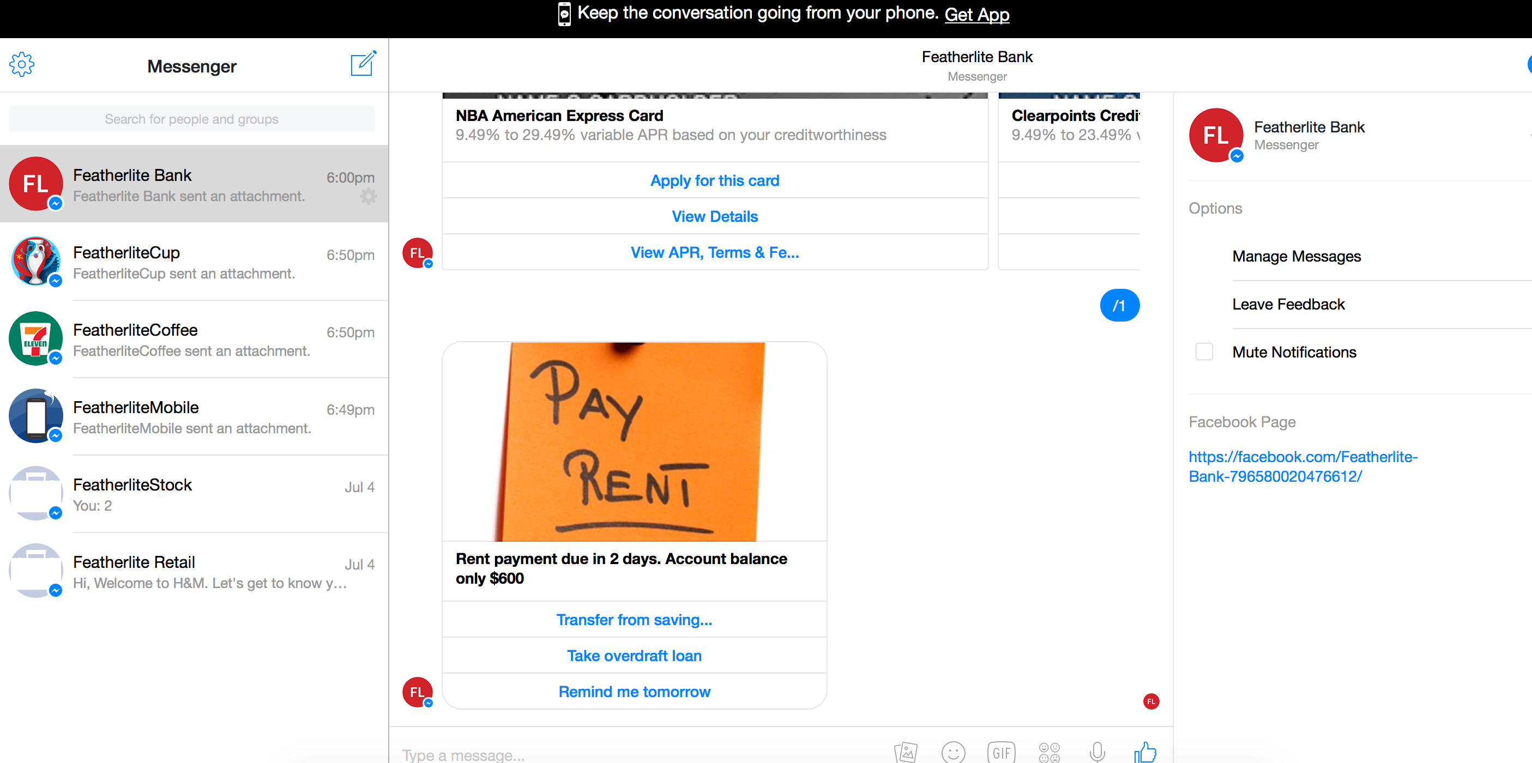Send a thumbs-up like

pyautogui.click(x=1145, y=752)
